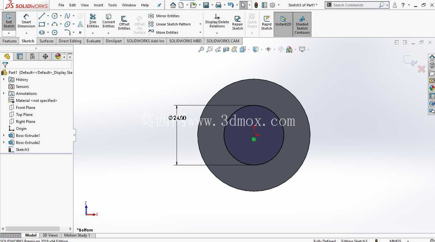Click the Offset Entities tool
Viewport: 435px width, 242px height.
(124, 22)
